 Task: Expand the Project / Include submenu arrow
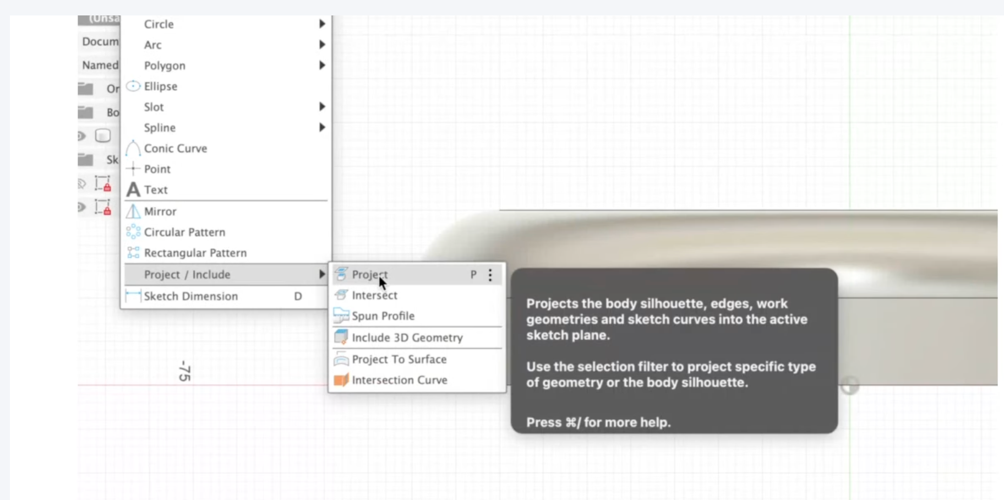[322, 274]
